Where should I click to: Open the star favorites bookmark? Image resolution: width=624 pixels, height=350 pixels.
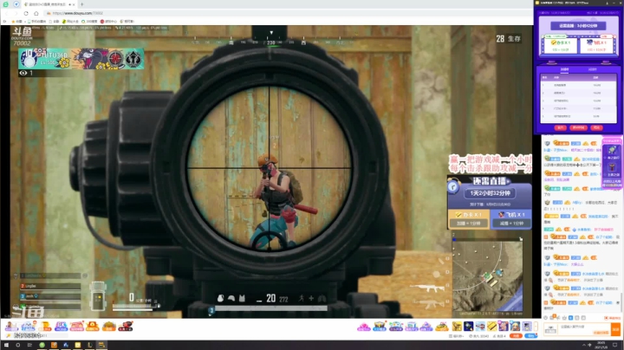tap(17, 22)
